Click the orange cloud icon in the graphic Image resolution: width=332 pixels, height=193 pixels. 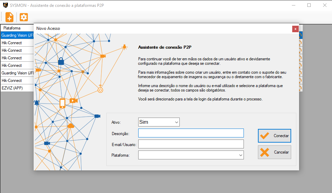pyautogui.click(x=71, y=126)
